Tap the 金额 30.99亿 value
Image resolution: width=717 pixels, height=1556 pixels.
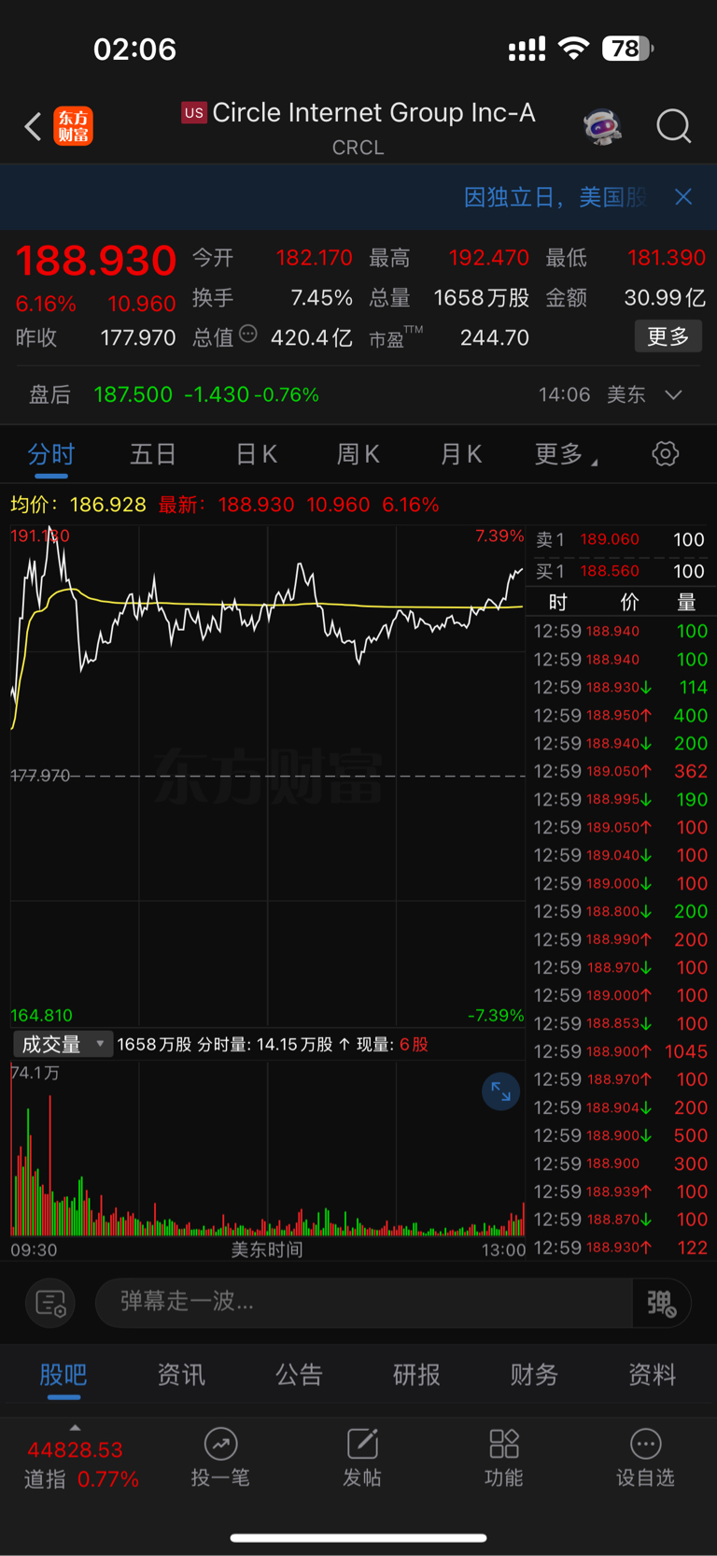[665, 298]
